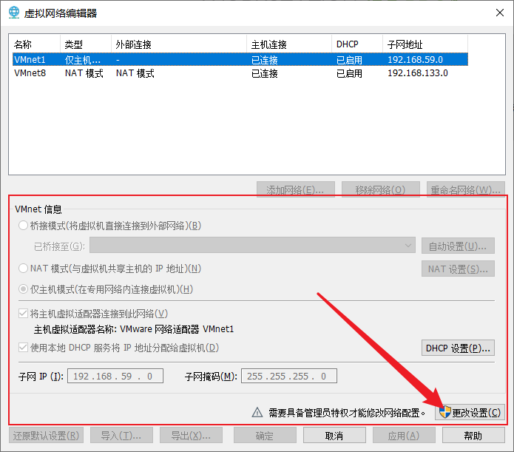Screen dimensions: 514x452
Task: Click the 帮助 button
Action: pyautogui.click(x=473, y=436)
